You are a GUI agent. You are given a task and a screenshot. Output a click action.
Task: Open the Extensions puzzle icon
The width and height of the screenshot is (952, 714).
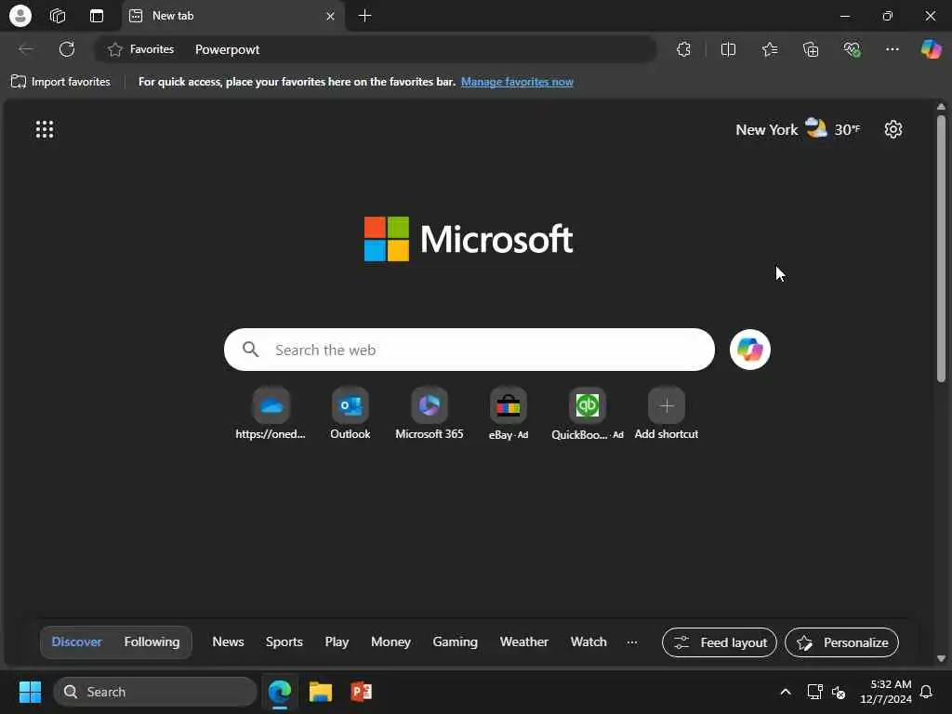[x=683, y=49]
